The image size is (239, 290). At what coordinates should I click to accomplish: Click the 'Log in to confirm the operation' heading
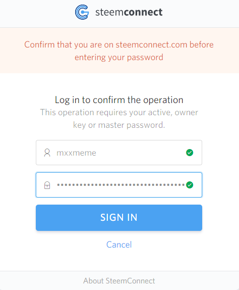[119, 100]
